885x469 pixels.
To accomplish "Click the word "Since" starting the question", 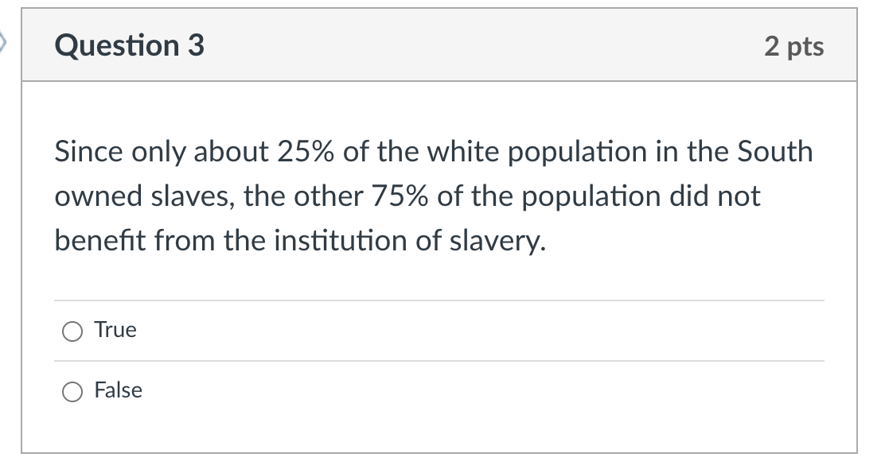I will (88, 152).
